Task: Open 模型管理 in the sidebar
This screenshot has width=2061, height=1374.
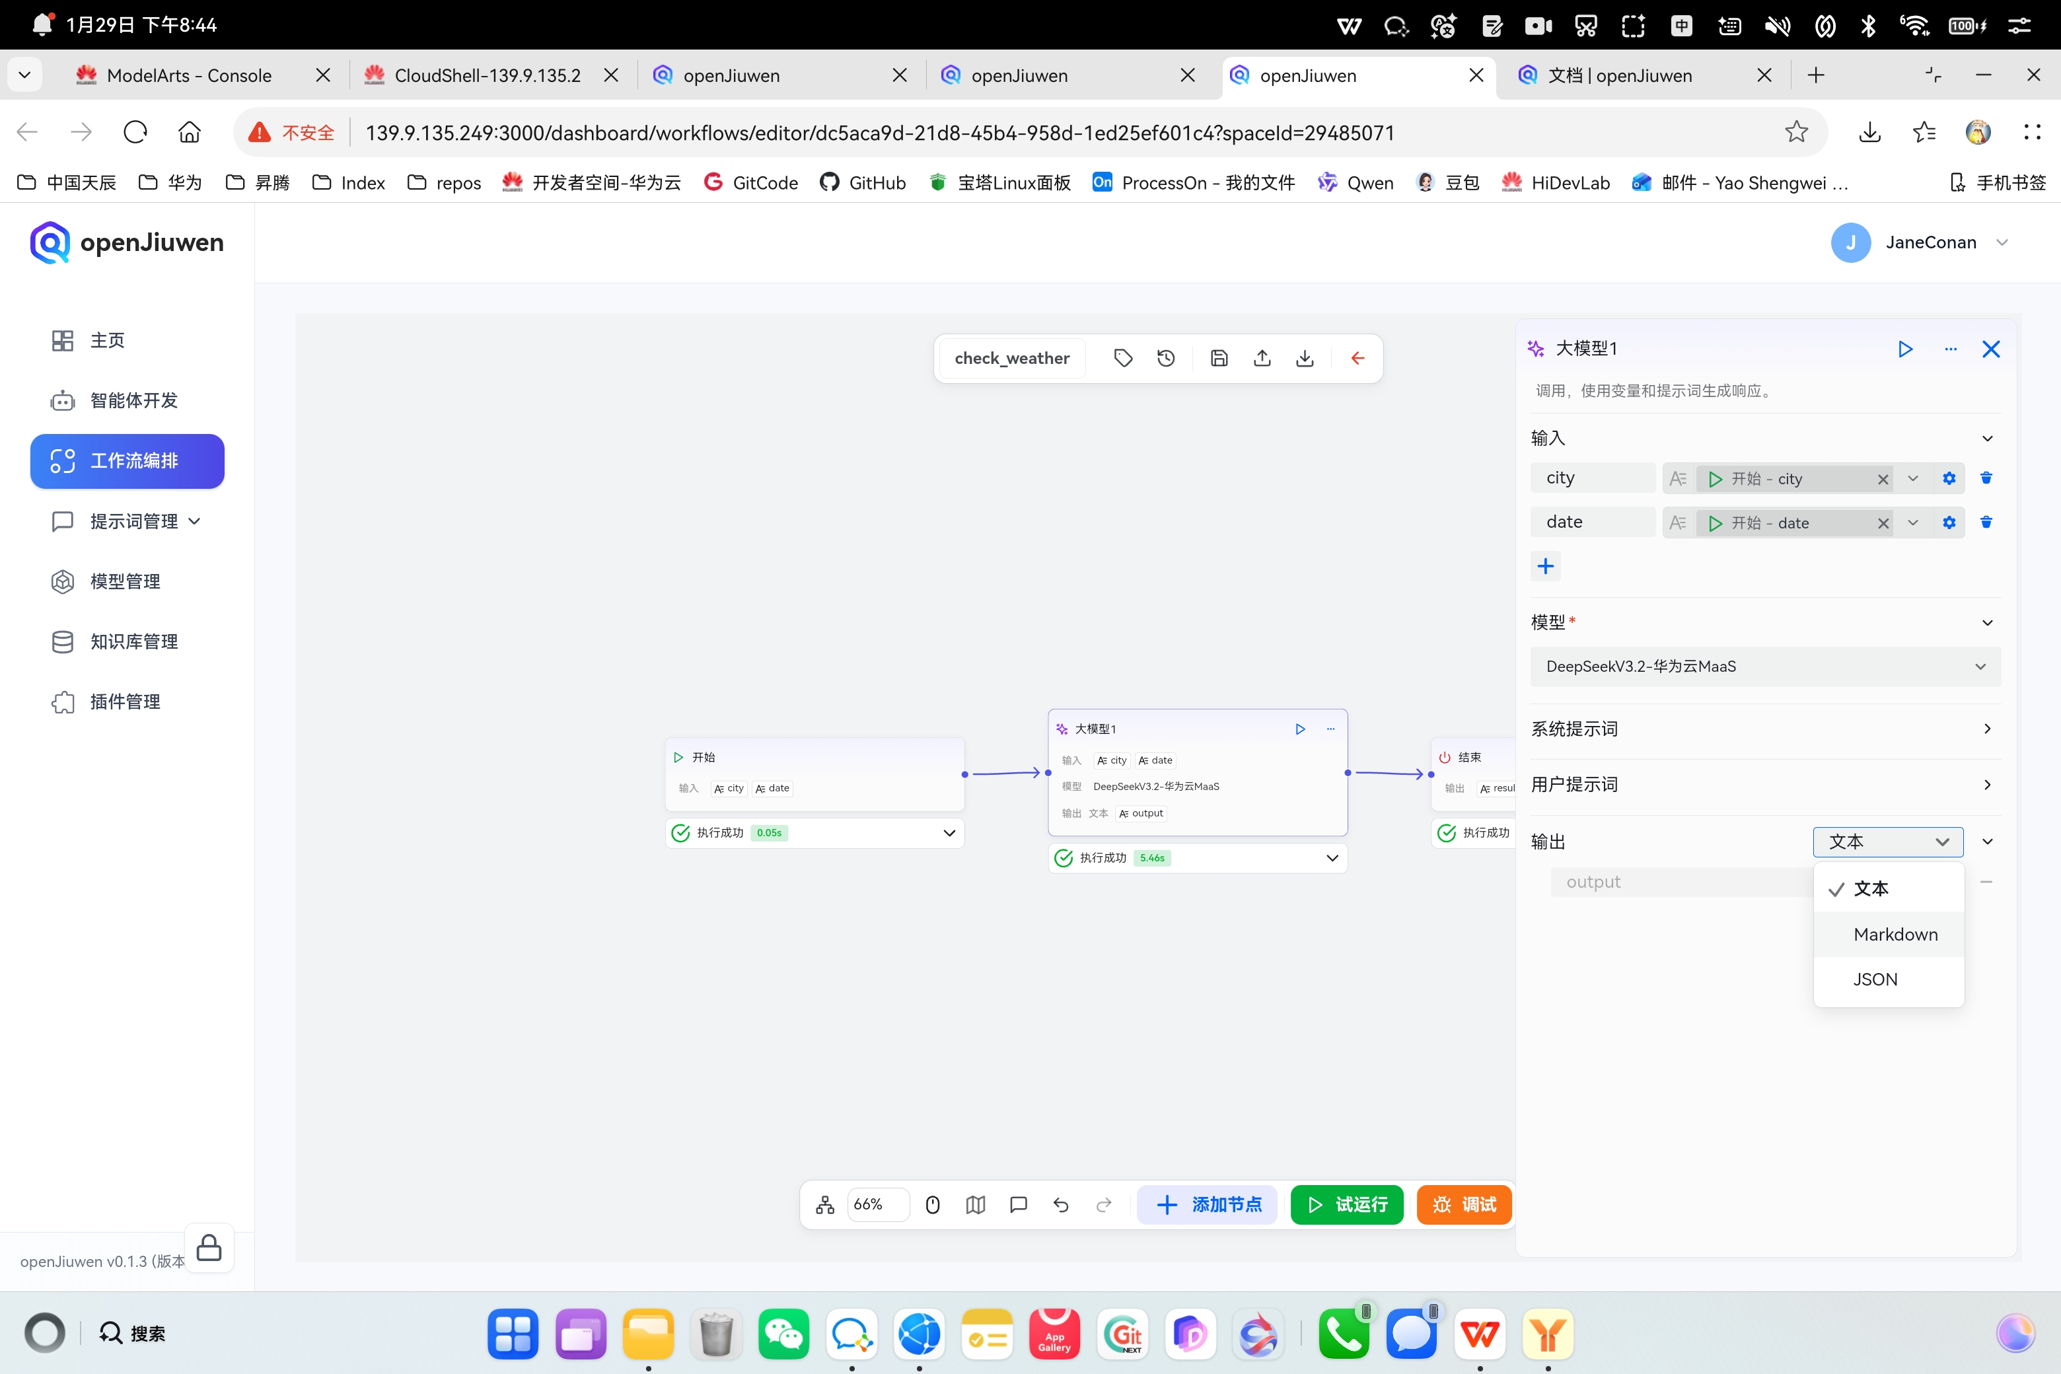Action: click(x=124, y=581)
